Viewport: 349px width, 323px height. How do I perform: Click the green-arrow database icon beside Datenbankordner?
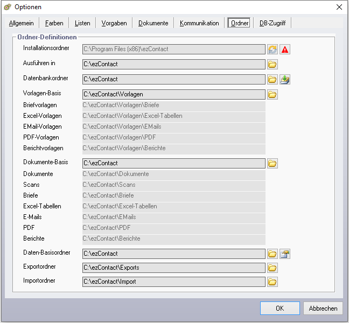point(285,80)
